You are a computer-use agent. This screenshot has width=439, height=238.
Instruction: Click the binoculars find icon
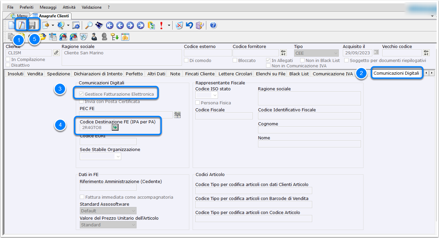[x=99, y=25]
